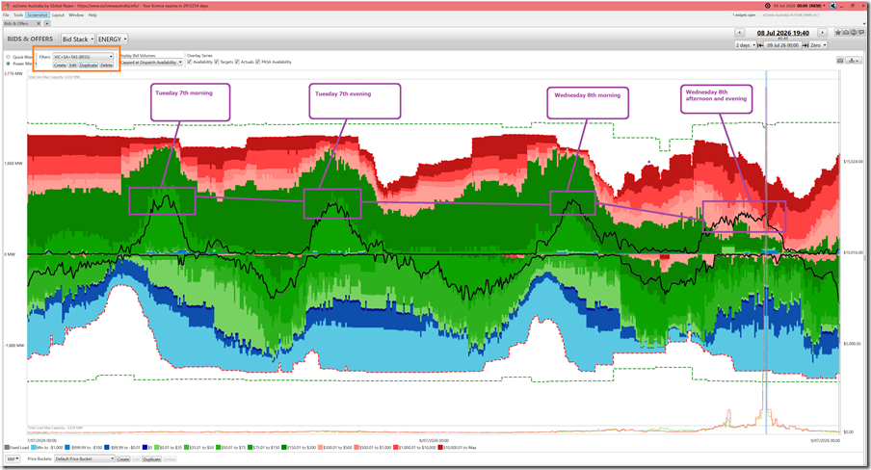Open the Window menu
871x470 pixels.
click(x=77, y=15)
